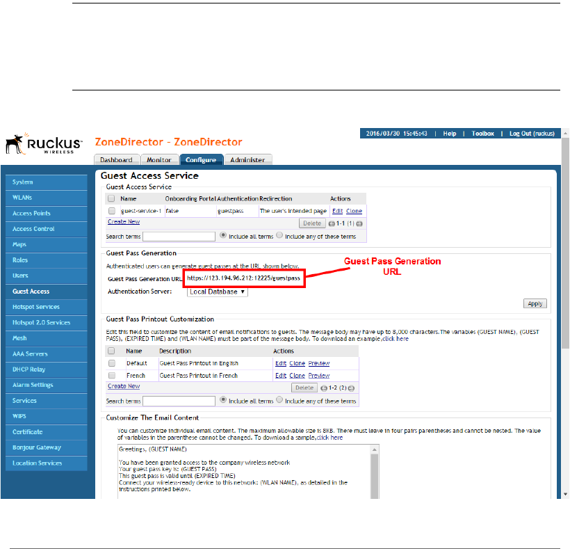Click the Printout Customization search terms field
Image resolution: width=570 pixels, height=549 pixels.
point(179,401)
